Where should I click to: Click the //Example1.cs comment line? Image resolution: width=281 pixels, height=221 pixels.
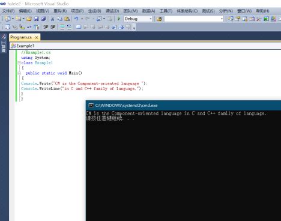coord(36,52)
